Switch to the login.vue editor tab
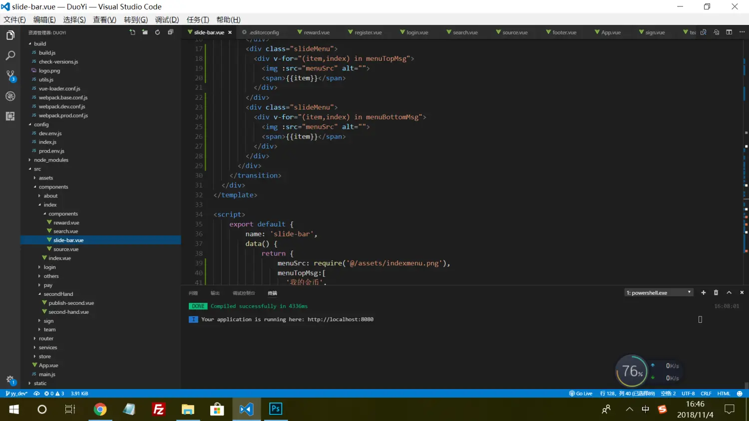Screen dimensions: 749x421 (417, 32)
